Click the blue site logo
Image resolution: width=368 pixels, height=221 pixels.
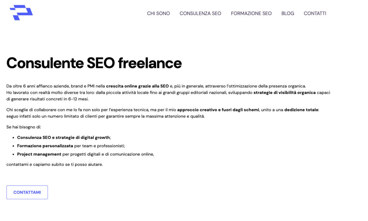21,13
